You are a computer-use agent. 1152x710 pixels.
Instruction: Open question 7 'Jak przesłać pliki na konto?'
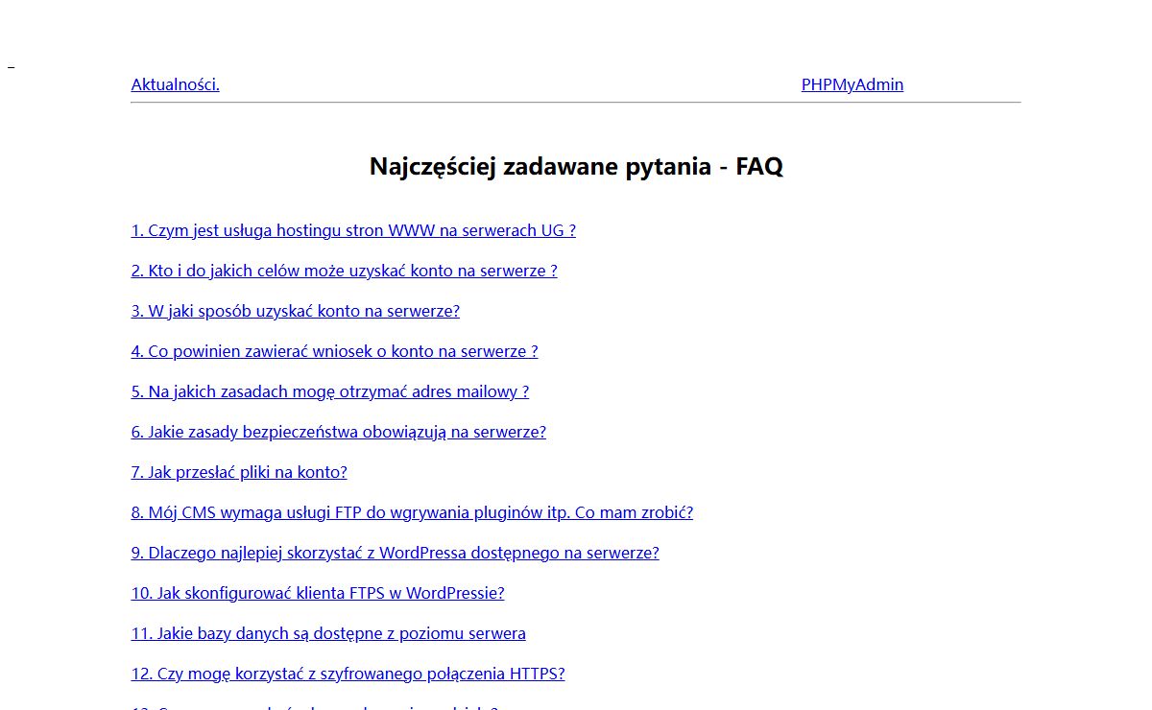(239, 472)
